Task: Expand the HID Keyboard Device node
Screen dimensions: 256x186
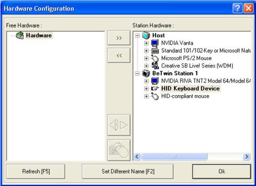Action: 146,89
